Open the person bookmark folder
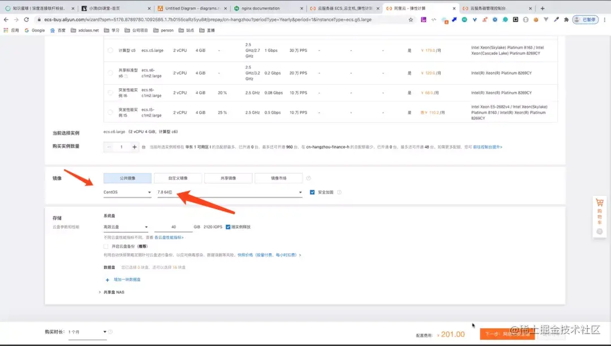This screenshot has height=346, width=611. point(163,31)
